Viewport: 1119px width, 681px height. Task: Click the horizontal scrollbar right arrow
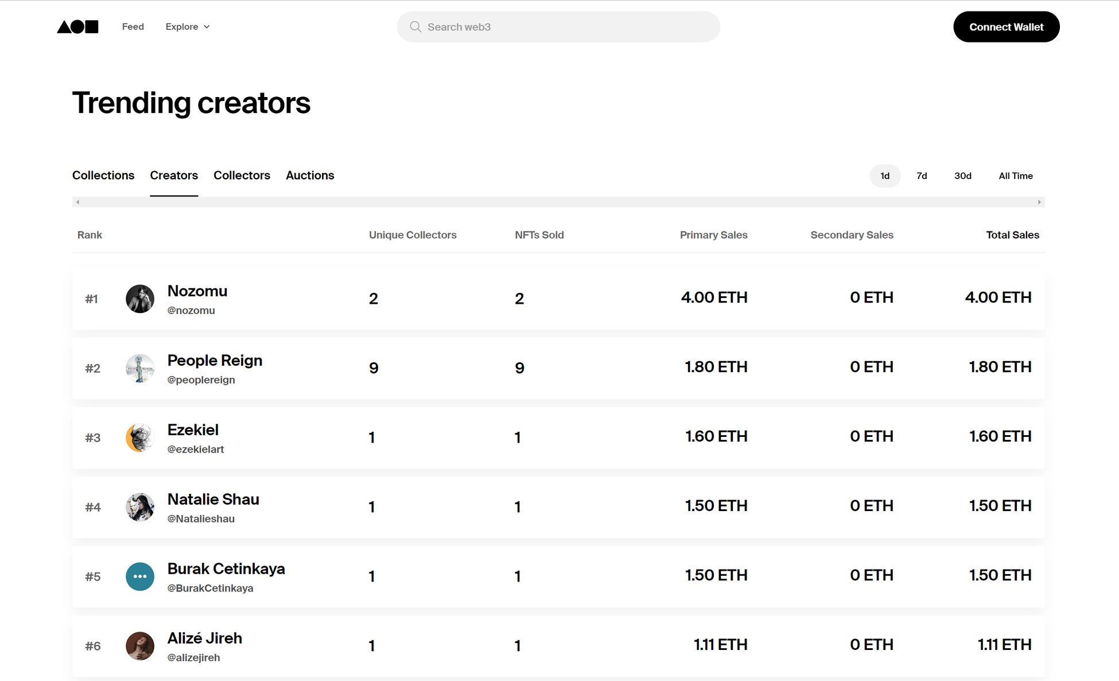[1039, 202]
